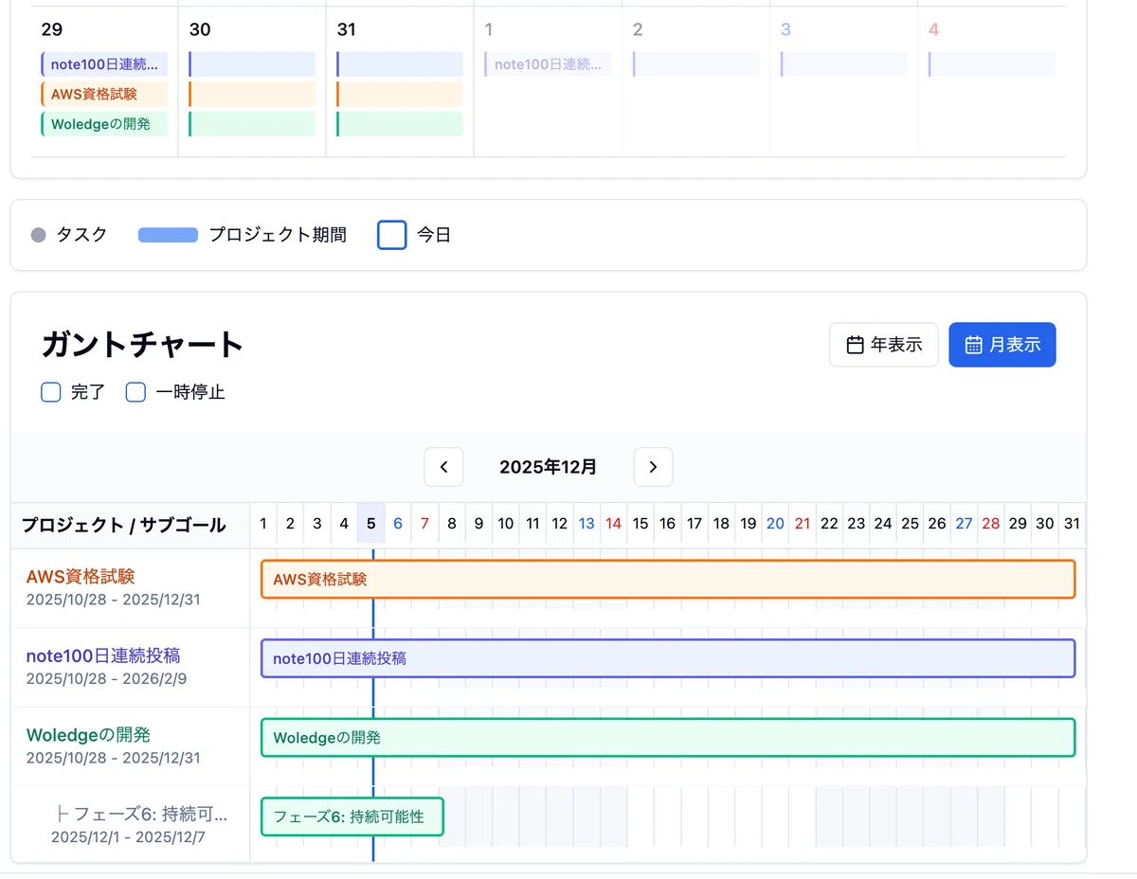Select note100日連続投稿 project name in left column
The height and width of the screenshot is (879, 1137).
coord(103,655)
